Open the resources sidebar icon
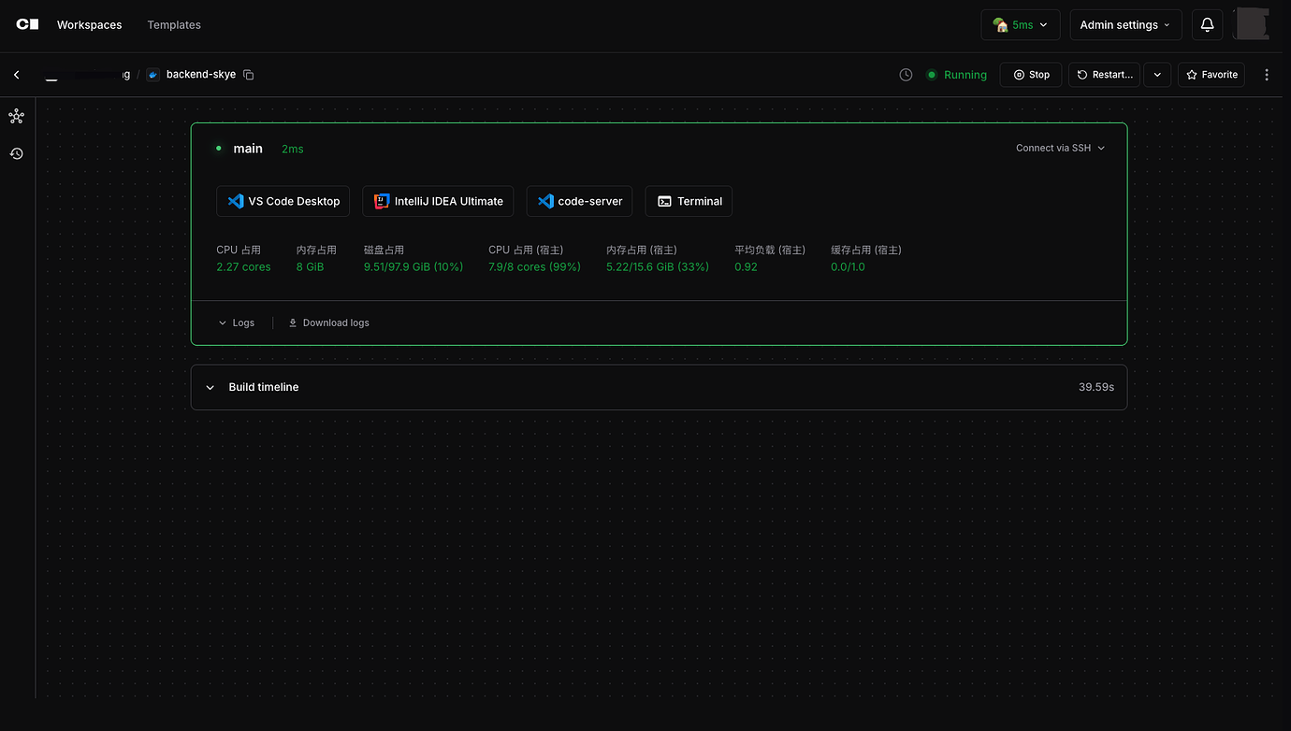The width and height of the screenshot is (1291, 731). pos(16,117)
